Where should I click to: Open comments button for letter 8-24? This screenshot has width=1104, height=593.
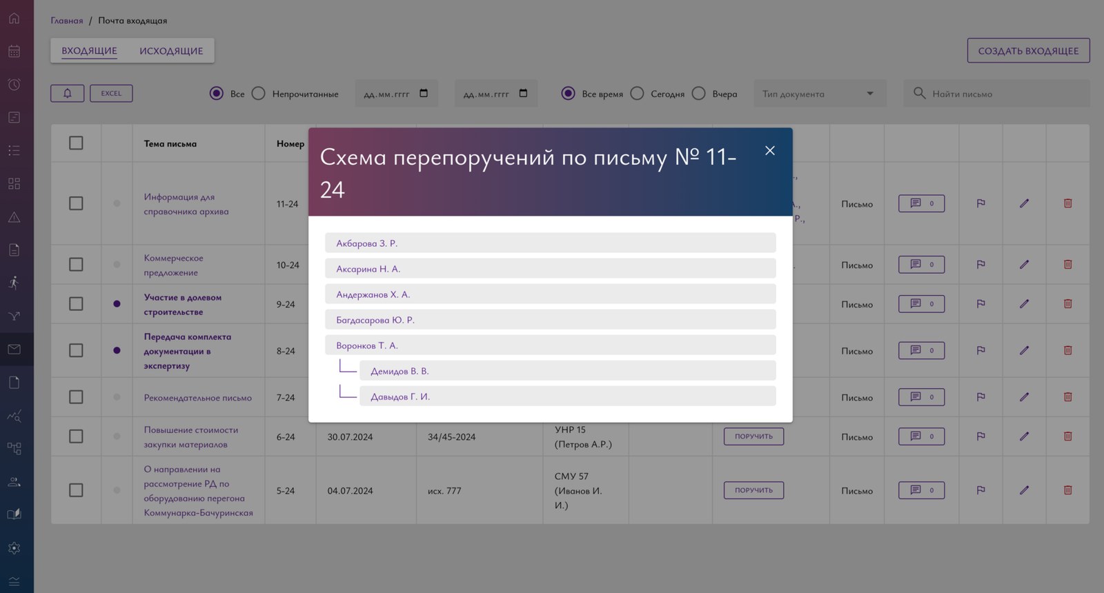click(921, 350)
